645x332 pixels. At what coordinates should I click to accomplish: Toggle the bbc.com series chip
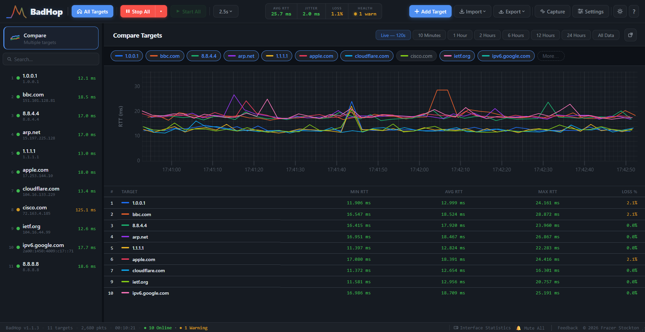pos(165,56)
